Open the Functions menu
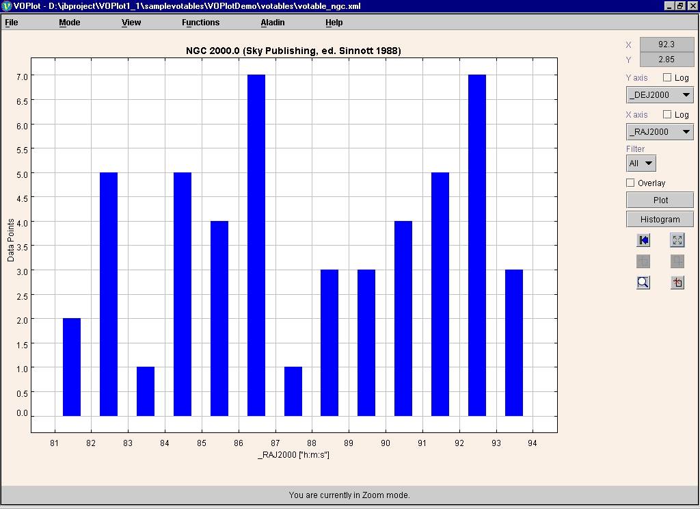This screenshot has height=509, width=700. click(x=200, y=23)
